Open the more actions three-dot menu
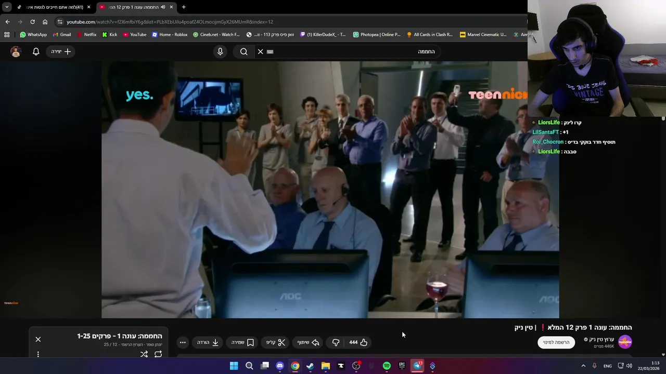 [x=183, y=342]
